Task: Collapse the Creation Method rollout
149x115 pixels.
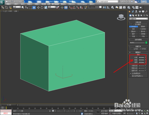Action: click(138, 46)
